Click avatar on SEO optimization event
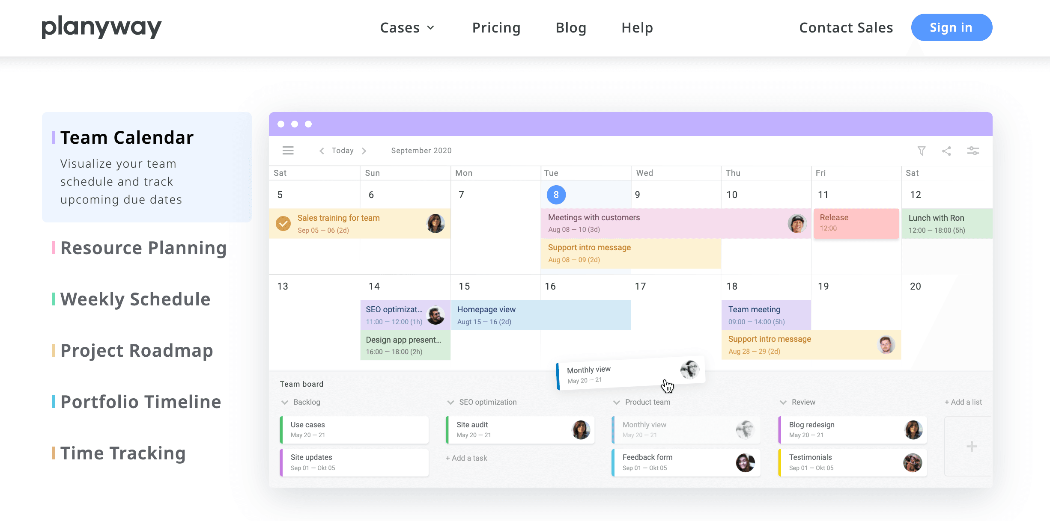 coord(436,315)
